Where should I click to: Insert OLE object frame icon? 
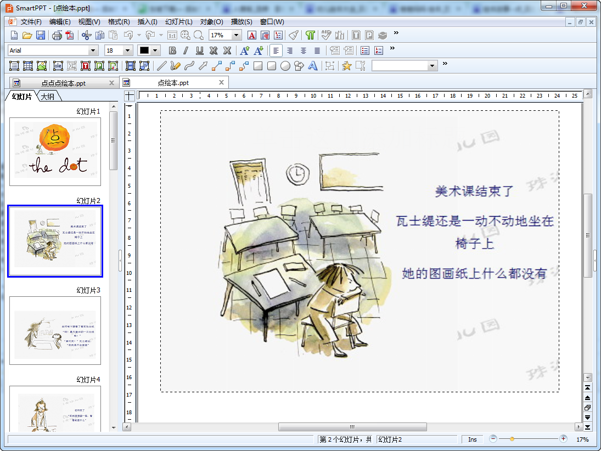58,66
